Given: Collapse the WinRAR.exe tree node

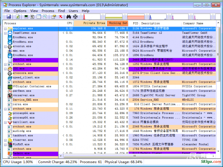Looking at the screenshot, I should click(6, 145).
